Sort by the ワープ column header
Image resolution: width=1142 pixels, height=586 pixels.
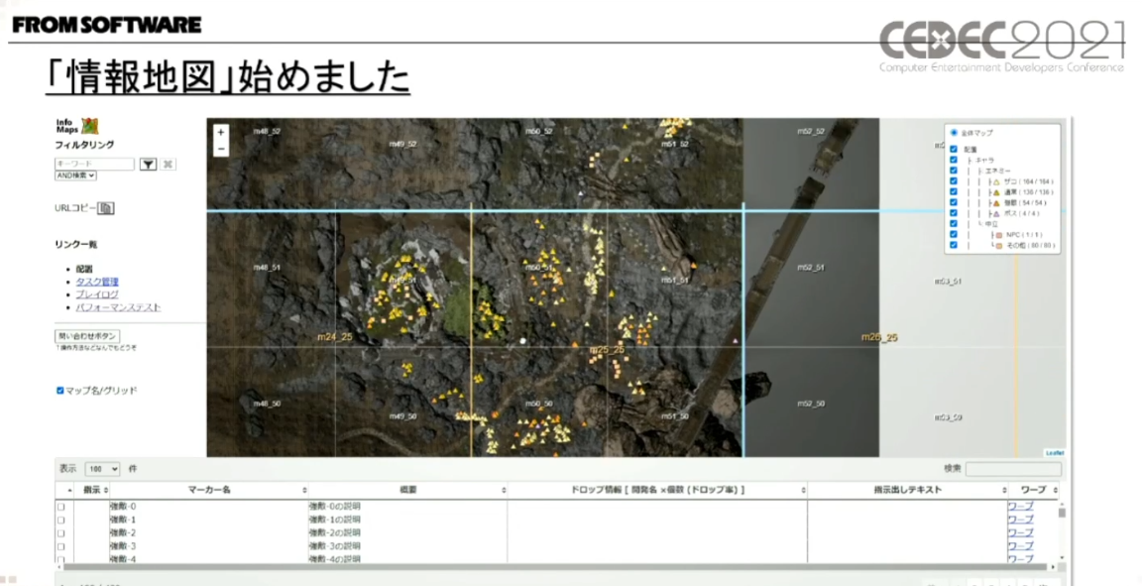click(1034, 490)
